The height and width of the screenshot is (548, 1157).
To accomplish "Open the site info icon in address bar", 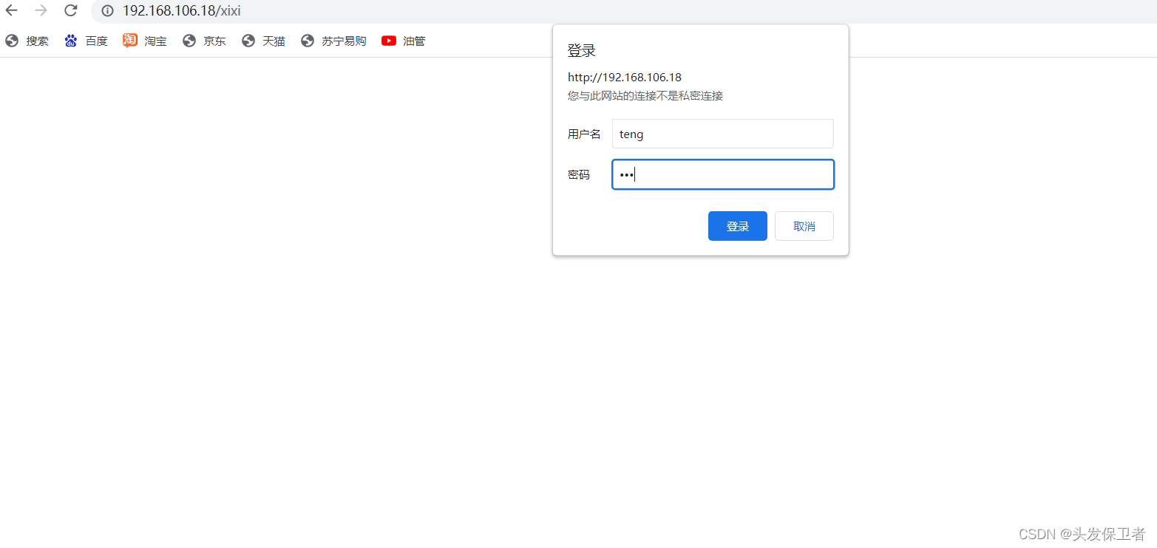I will 107,11.
